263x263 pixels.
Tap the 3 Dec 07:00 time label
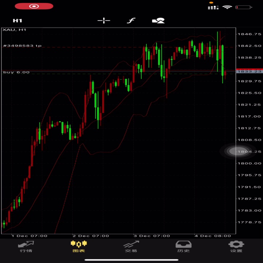(152, 236)
